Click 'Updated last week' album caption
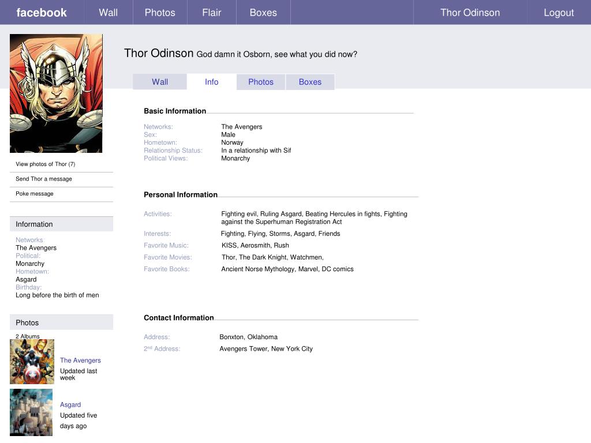This screenshot has height=443, width=591. tap(78, 374)
